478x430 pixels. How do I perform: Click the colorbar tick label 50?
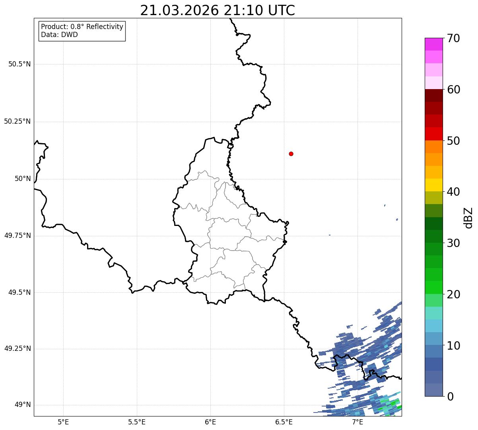click(x=453, y=141)
